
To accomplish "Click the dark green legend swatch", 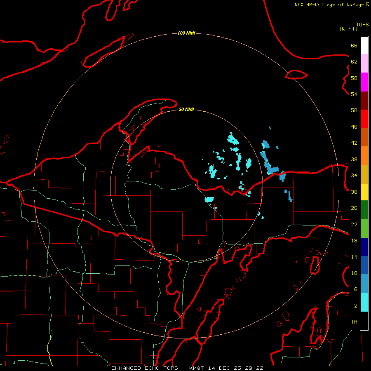I will pyautogui.click(x=364, y=210).
